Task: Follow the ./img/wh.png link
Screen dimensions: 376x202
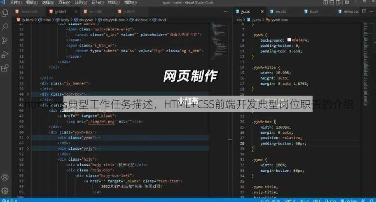Action: tap(101, 122)
